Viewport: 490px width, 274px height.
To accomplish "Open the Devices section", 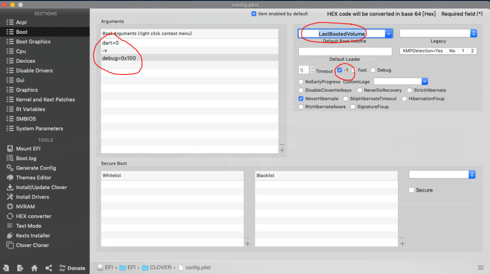I will pos(25,61).
